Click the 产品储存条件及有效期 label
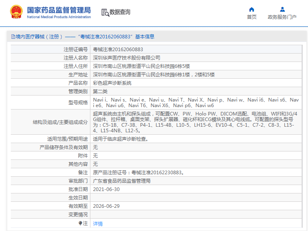Screen dimensions: 308x231 coord(64,147)
